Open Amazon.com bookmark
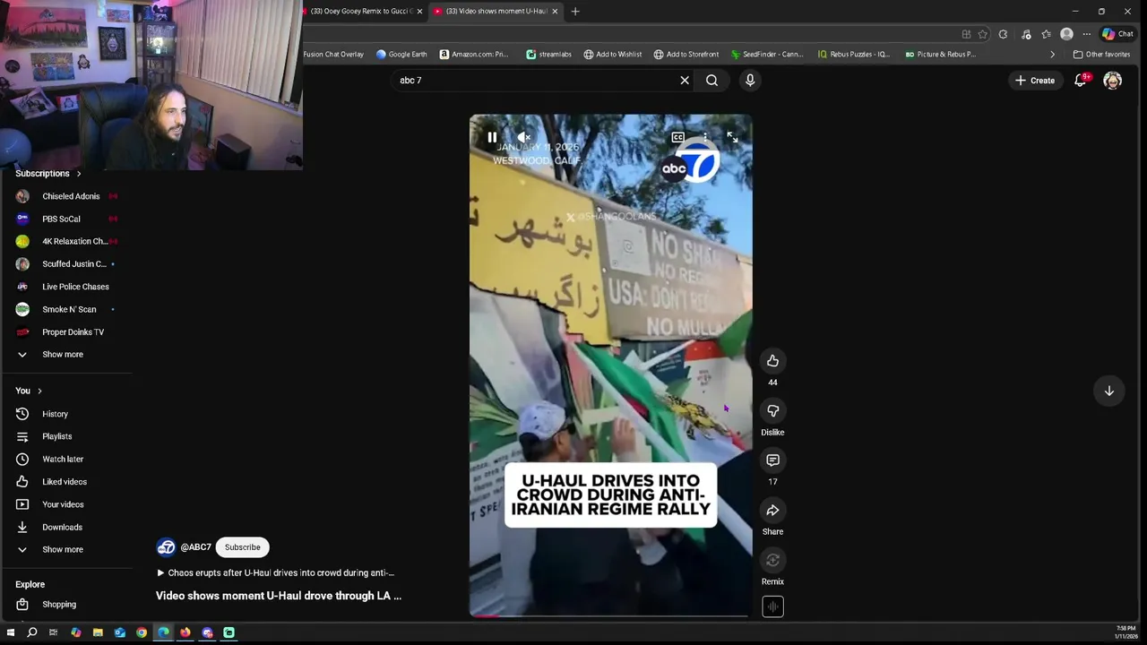This screenshot has width=1147, height=645. coord(474,55)
